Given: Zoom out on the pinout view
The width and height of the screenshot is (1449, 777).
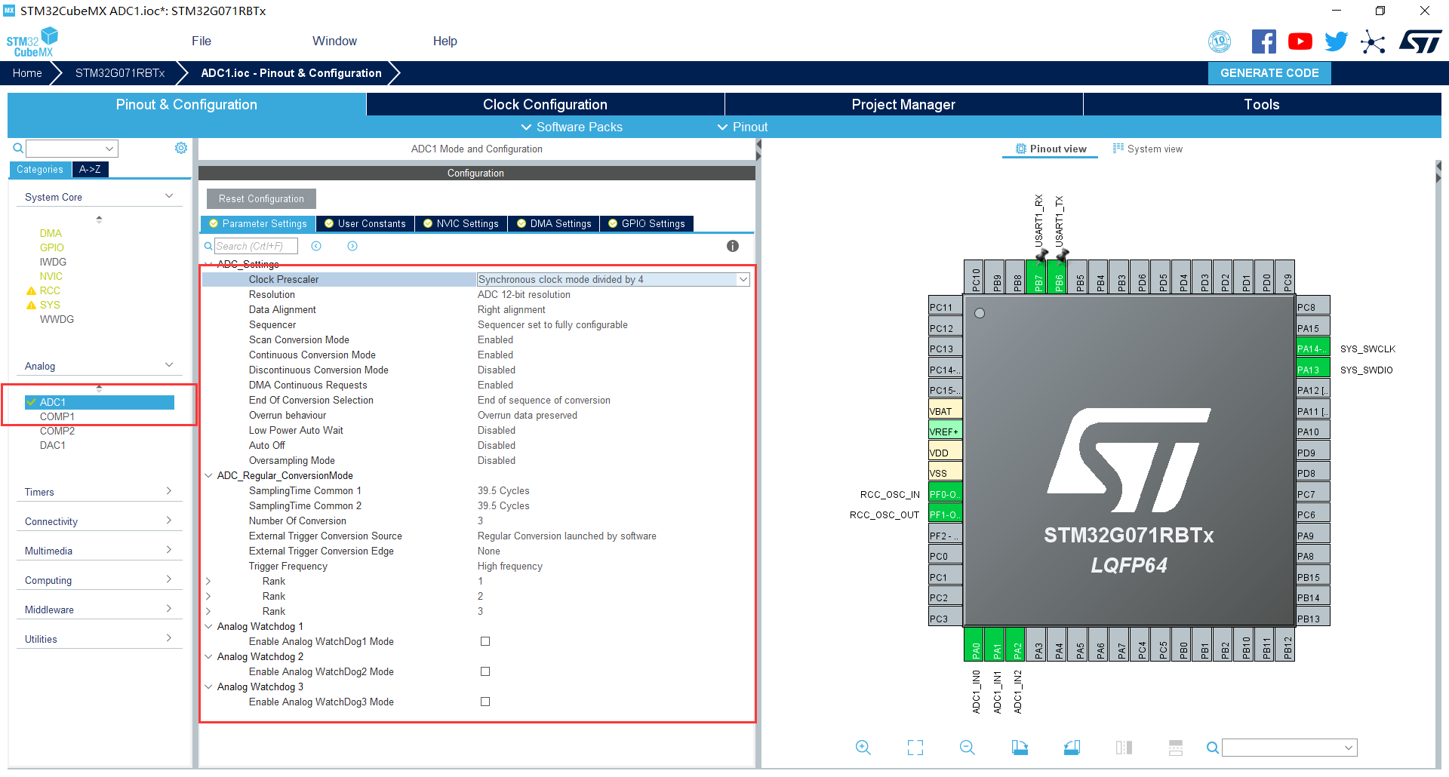Looking at the screenshot, I should click(967, 748).
